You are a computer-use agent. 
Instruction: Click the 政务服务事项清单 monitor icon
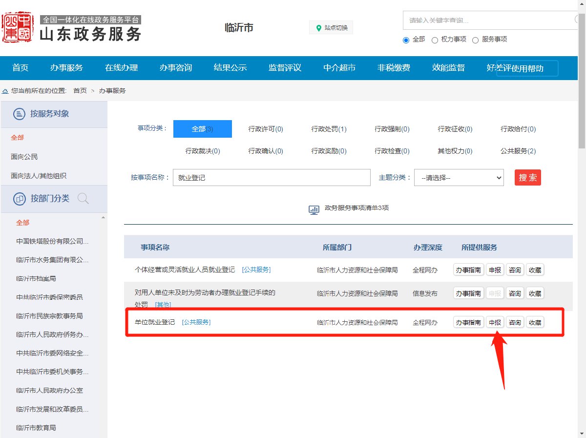coord(314,209)
